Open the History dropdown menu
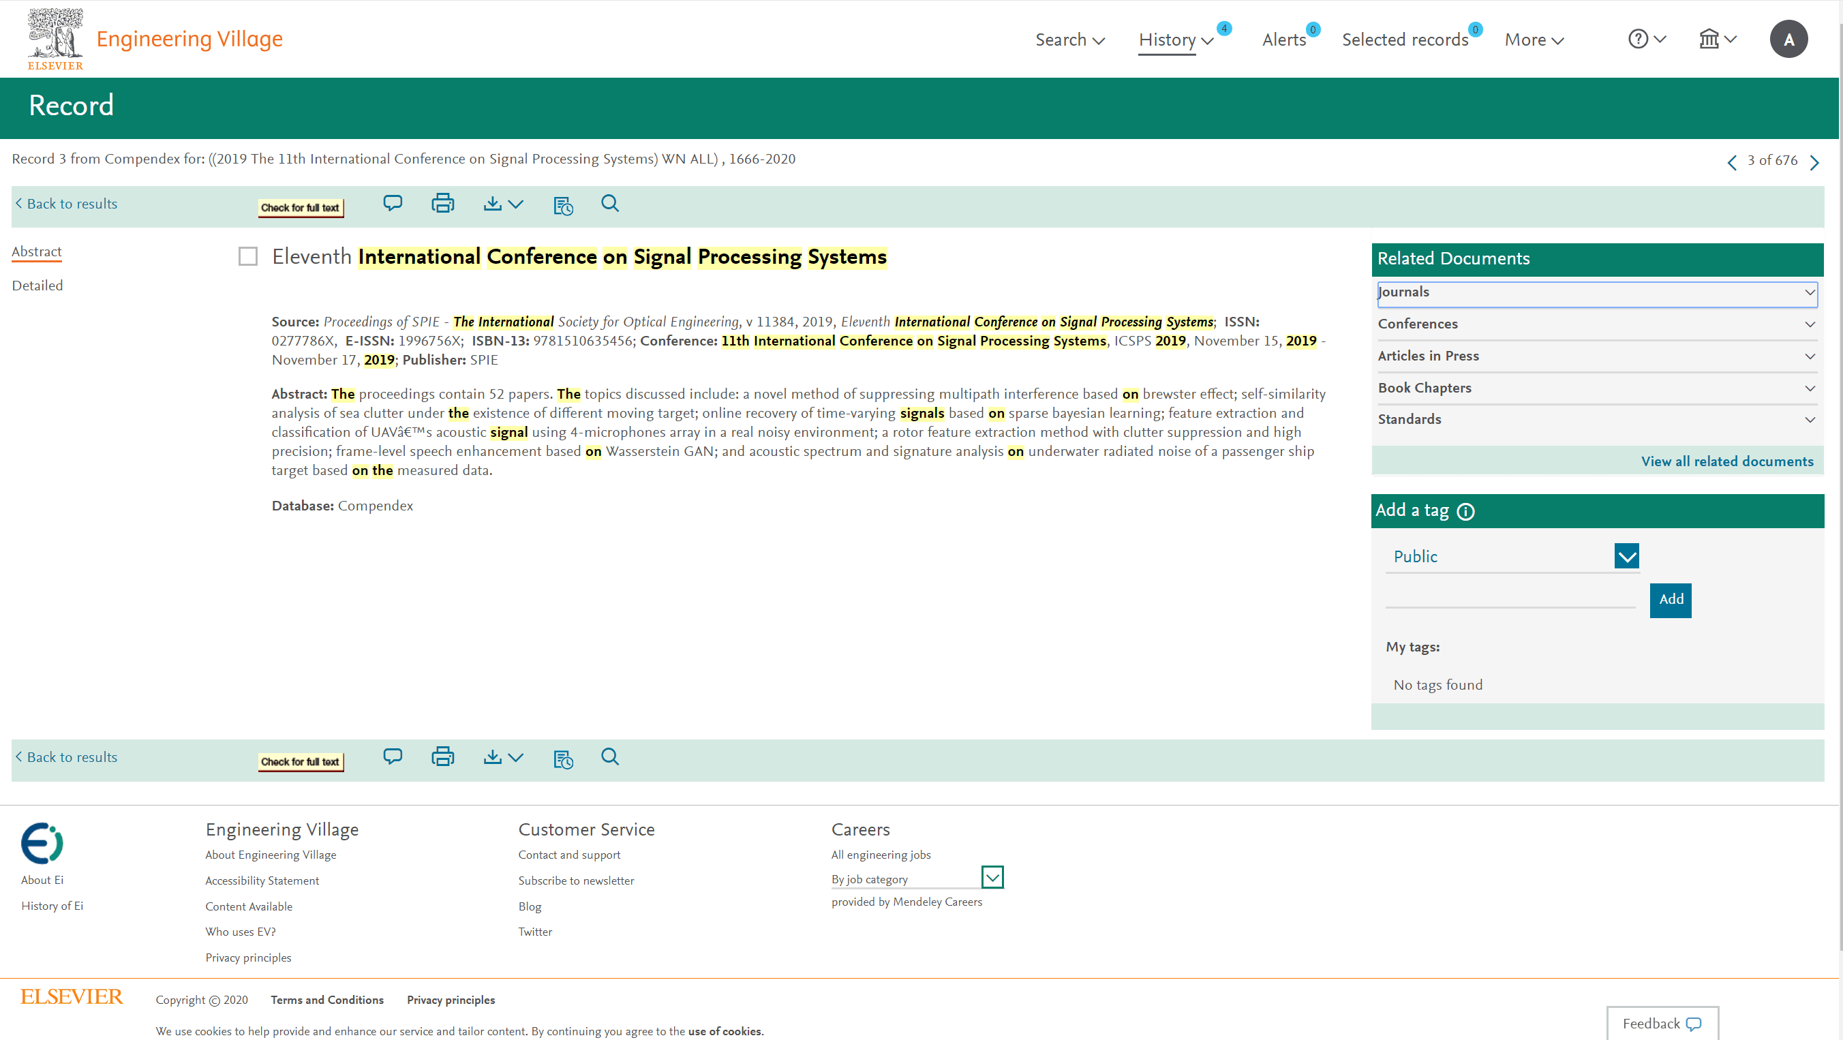 click(x=1176, y=40)
